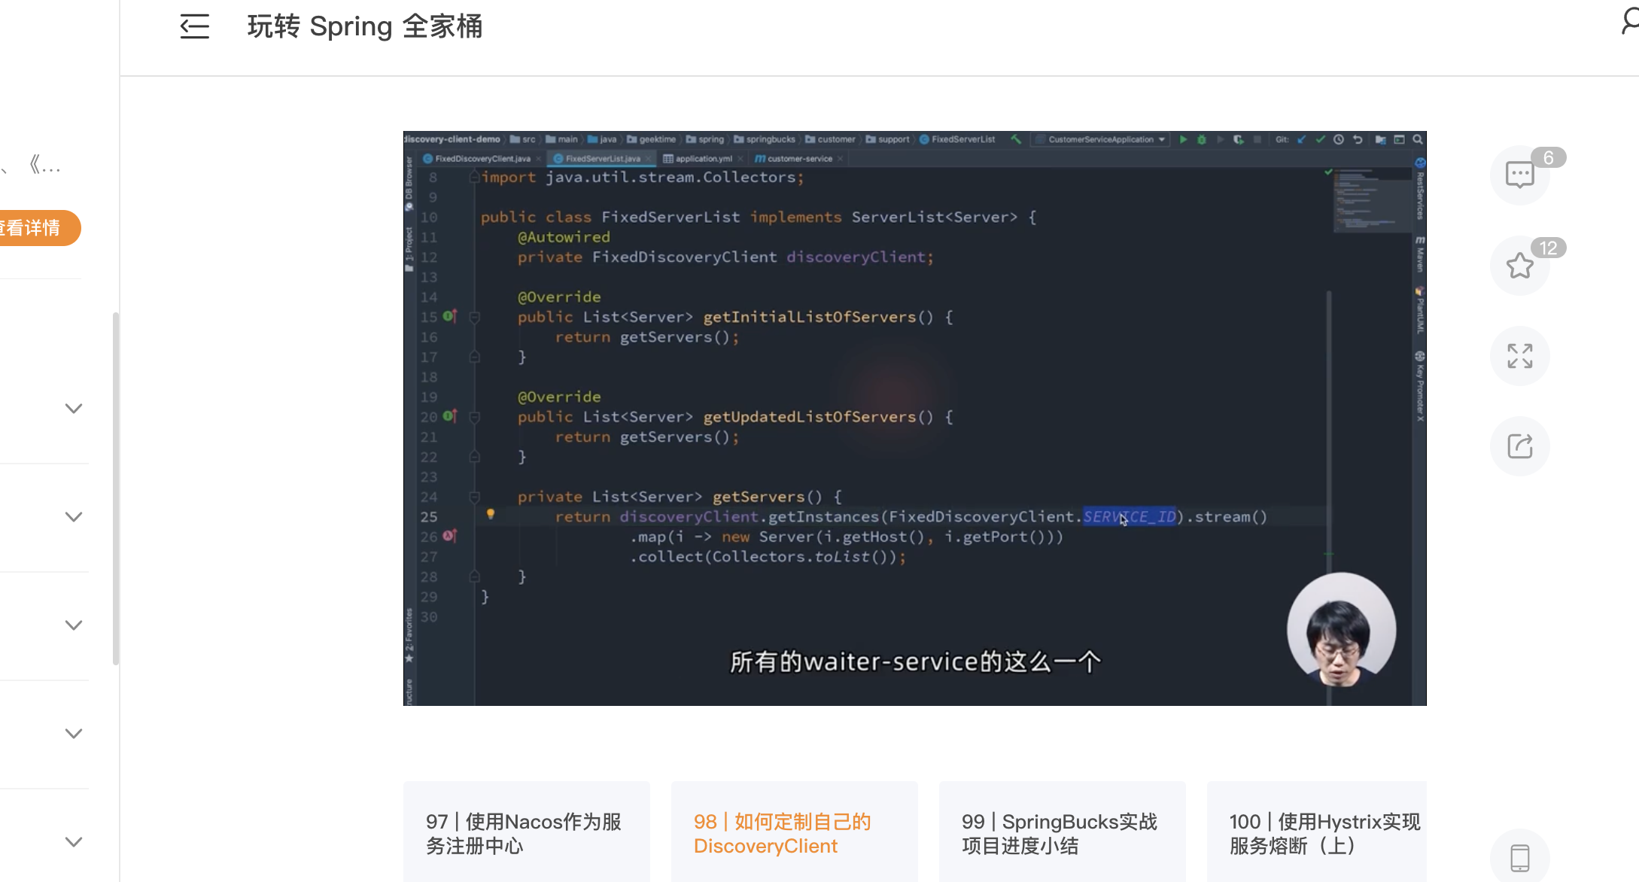This screenshot has height=882, width=1639.
Task: Share the lesson via share icon
Action: tap(1519, 446)
